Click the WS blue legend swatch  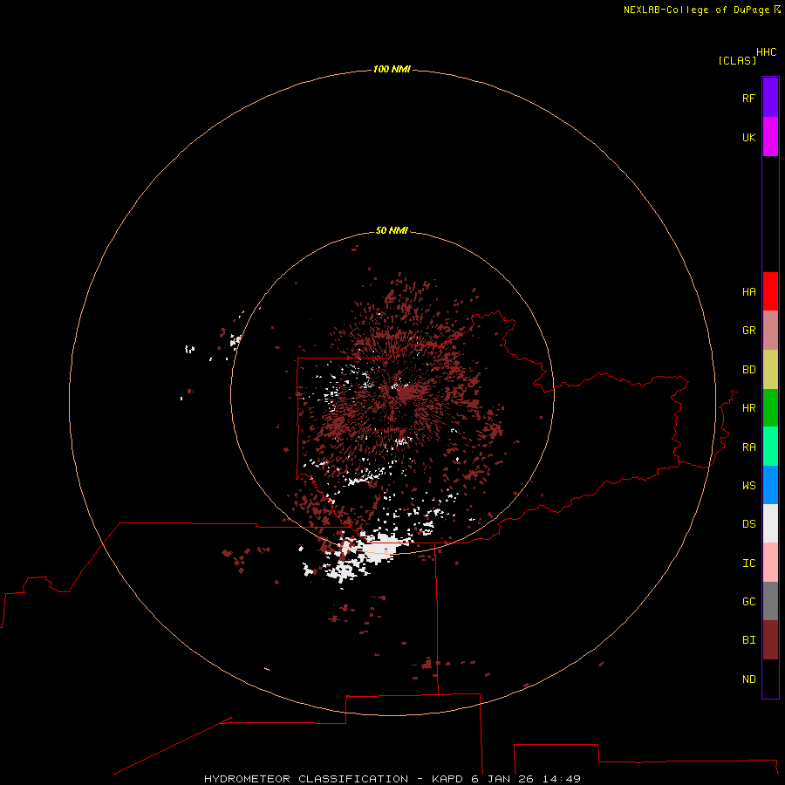pyautogui.click(x=770, y=485)
